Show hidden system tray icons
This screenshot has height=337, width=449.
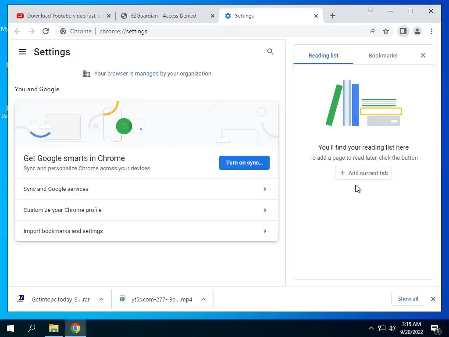coord(371,328)
